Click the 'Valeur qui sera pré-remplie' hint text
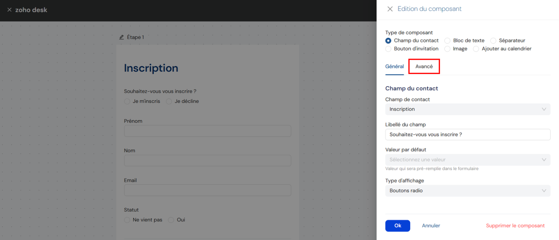This screenshot has width=559, height=240. pos(432,168)
